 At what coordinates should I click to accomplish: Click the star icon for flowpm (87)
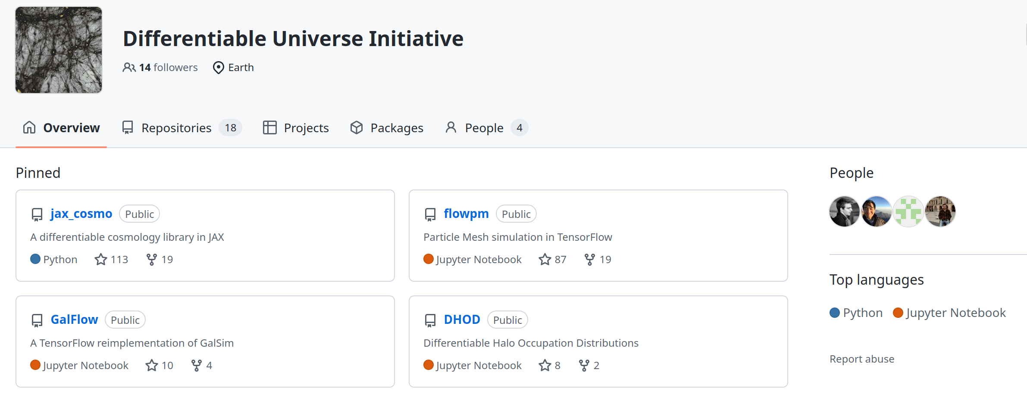[x=545, y=259]
